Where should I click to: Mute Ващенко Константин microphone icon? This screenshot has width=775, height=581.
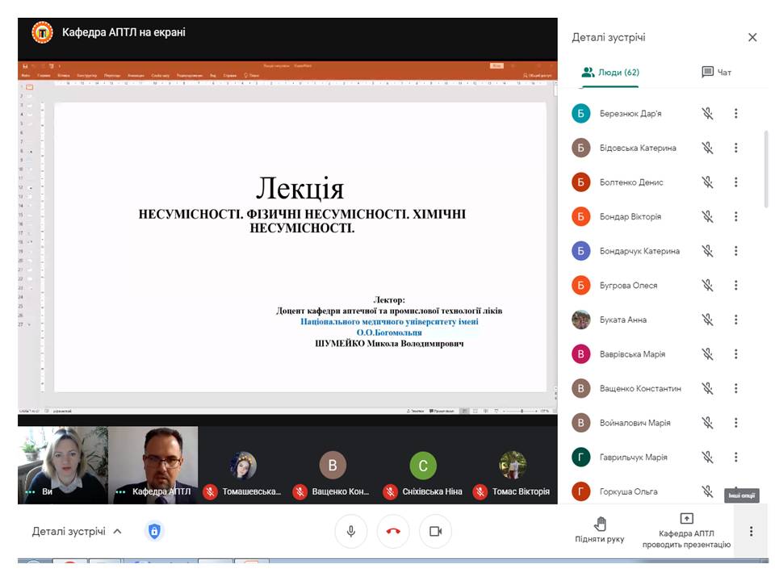708,388
